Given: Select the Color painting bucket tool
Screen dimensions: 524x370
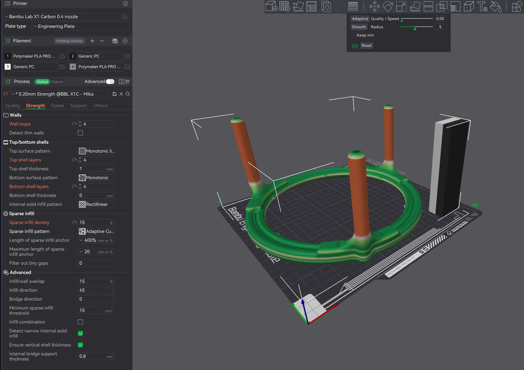Looking at the screenshot, I should point(496,6).
